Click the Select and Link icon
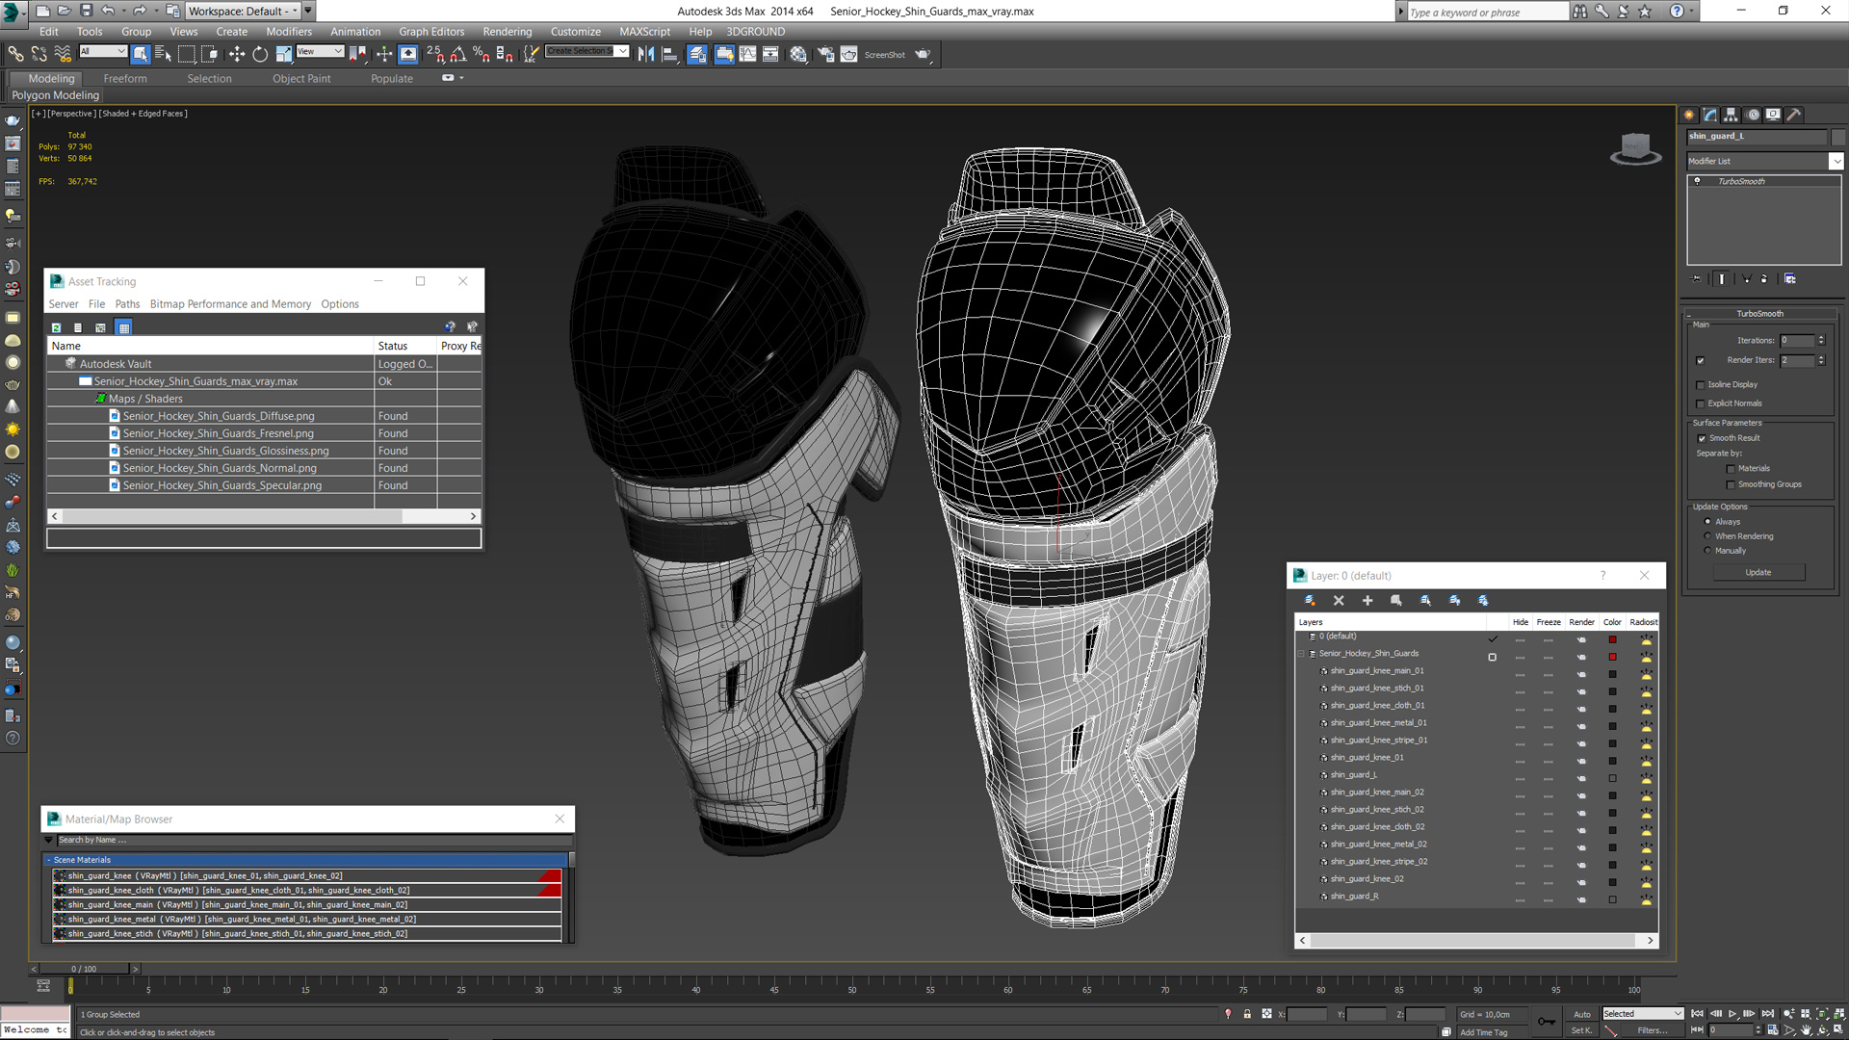 point(16,55)
